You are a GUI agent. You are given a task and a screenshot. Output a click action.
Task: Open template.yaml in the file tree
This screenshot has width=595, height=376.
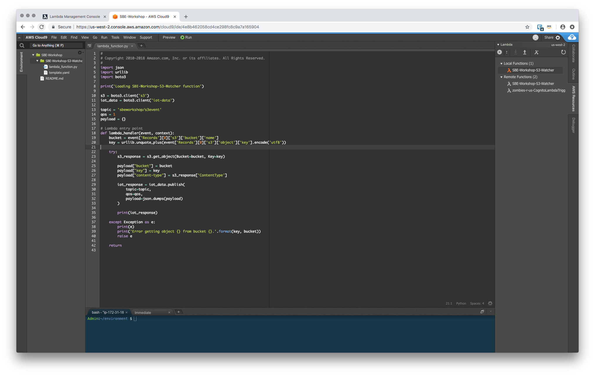[59, 73]
